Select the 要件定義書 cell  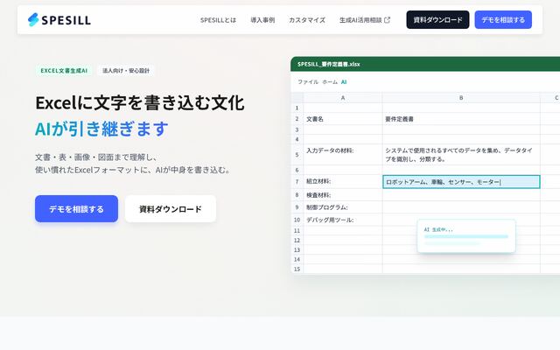(x=461, y=119)
